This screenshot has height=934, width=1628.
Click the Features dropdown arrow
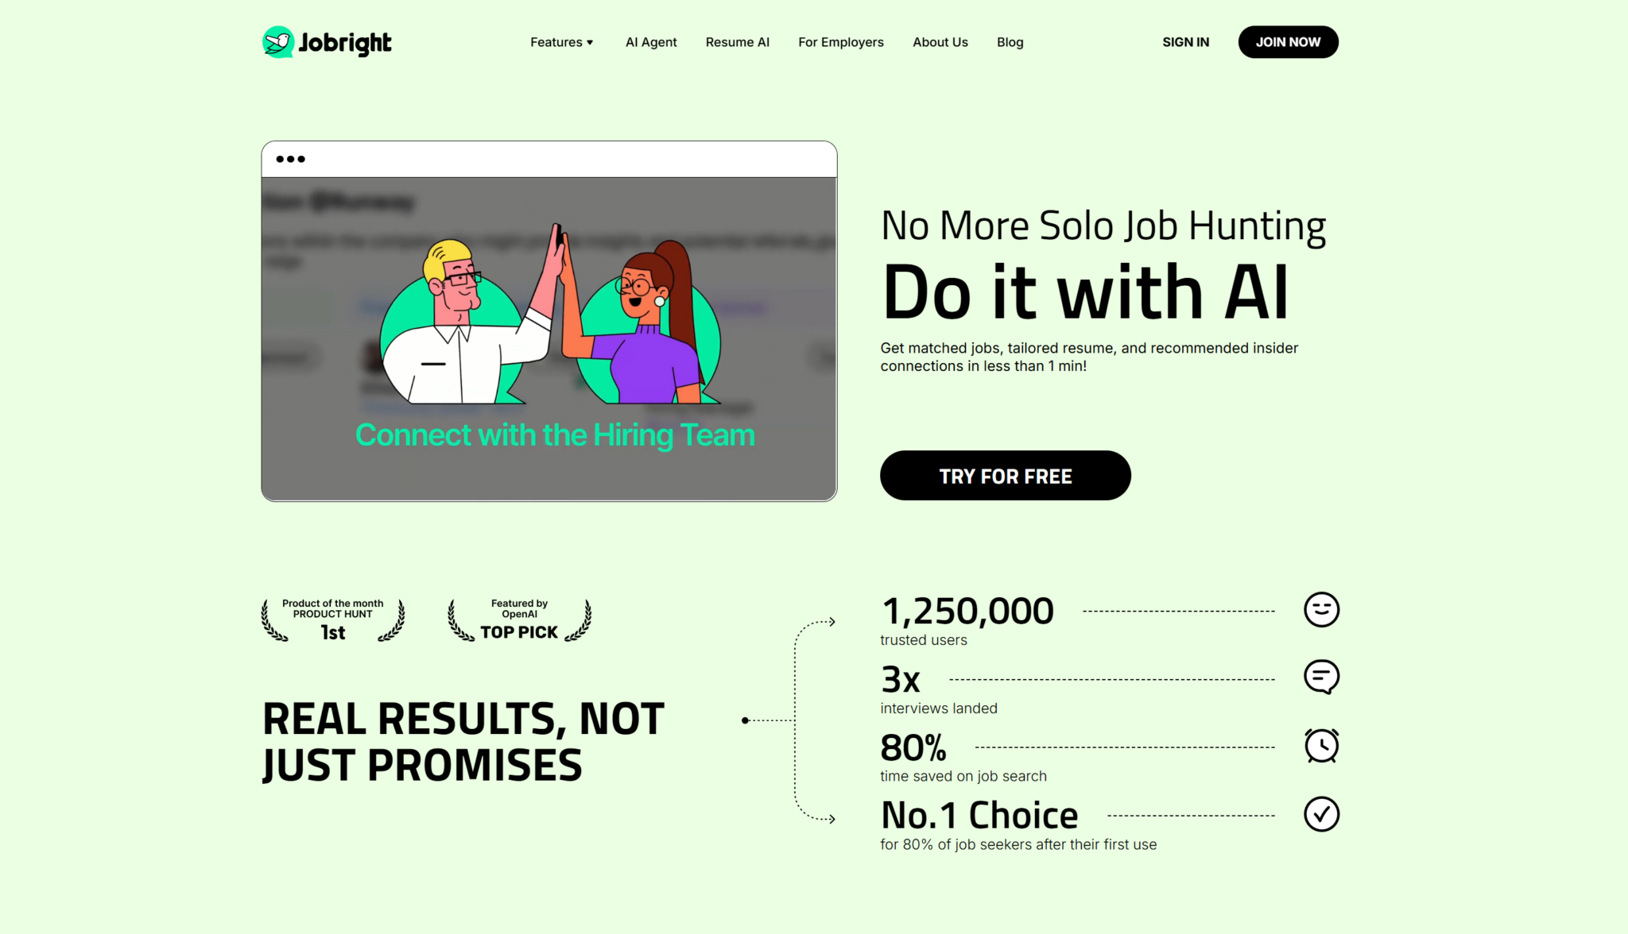[x=590, y=43]
